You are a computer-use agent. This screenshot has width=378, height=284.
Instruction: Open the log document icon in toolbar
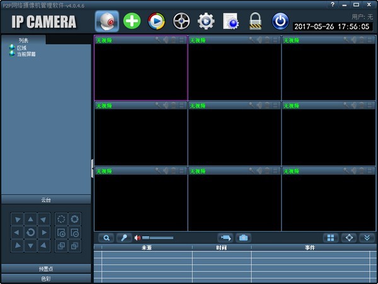231,21
